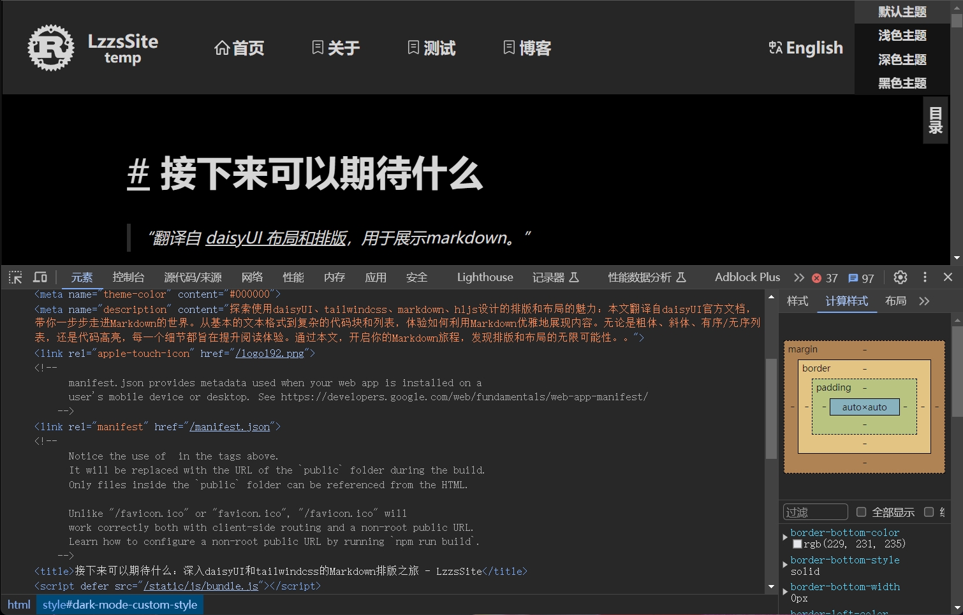Click the rgb(229, 231, 235) color swatch
Image resolution: width=963 pixels, height=615 pixels.
pos(797,544)
